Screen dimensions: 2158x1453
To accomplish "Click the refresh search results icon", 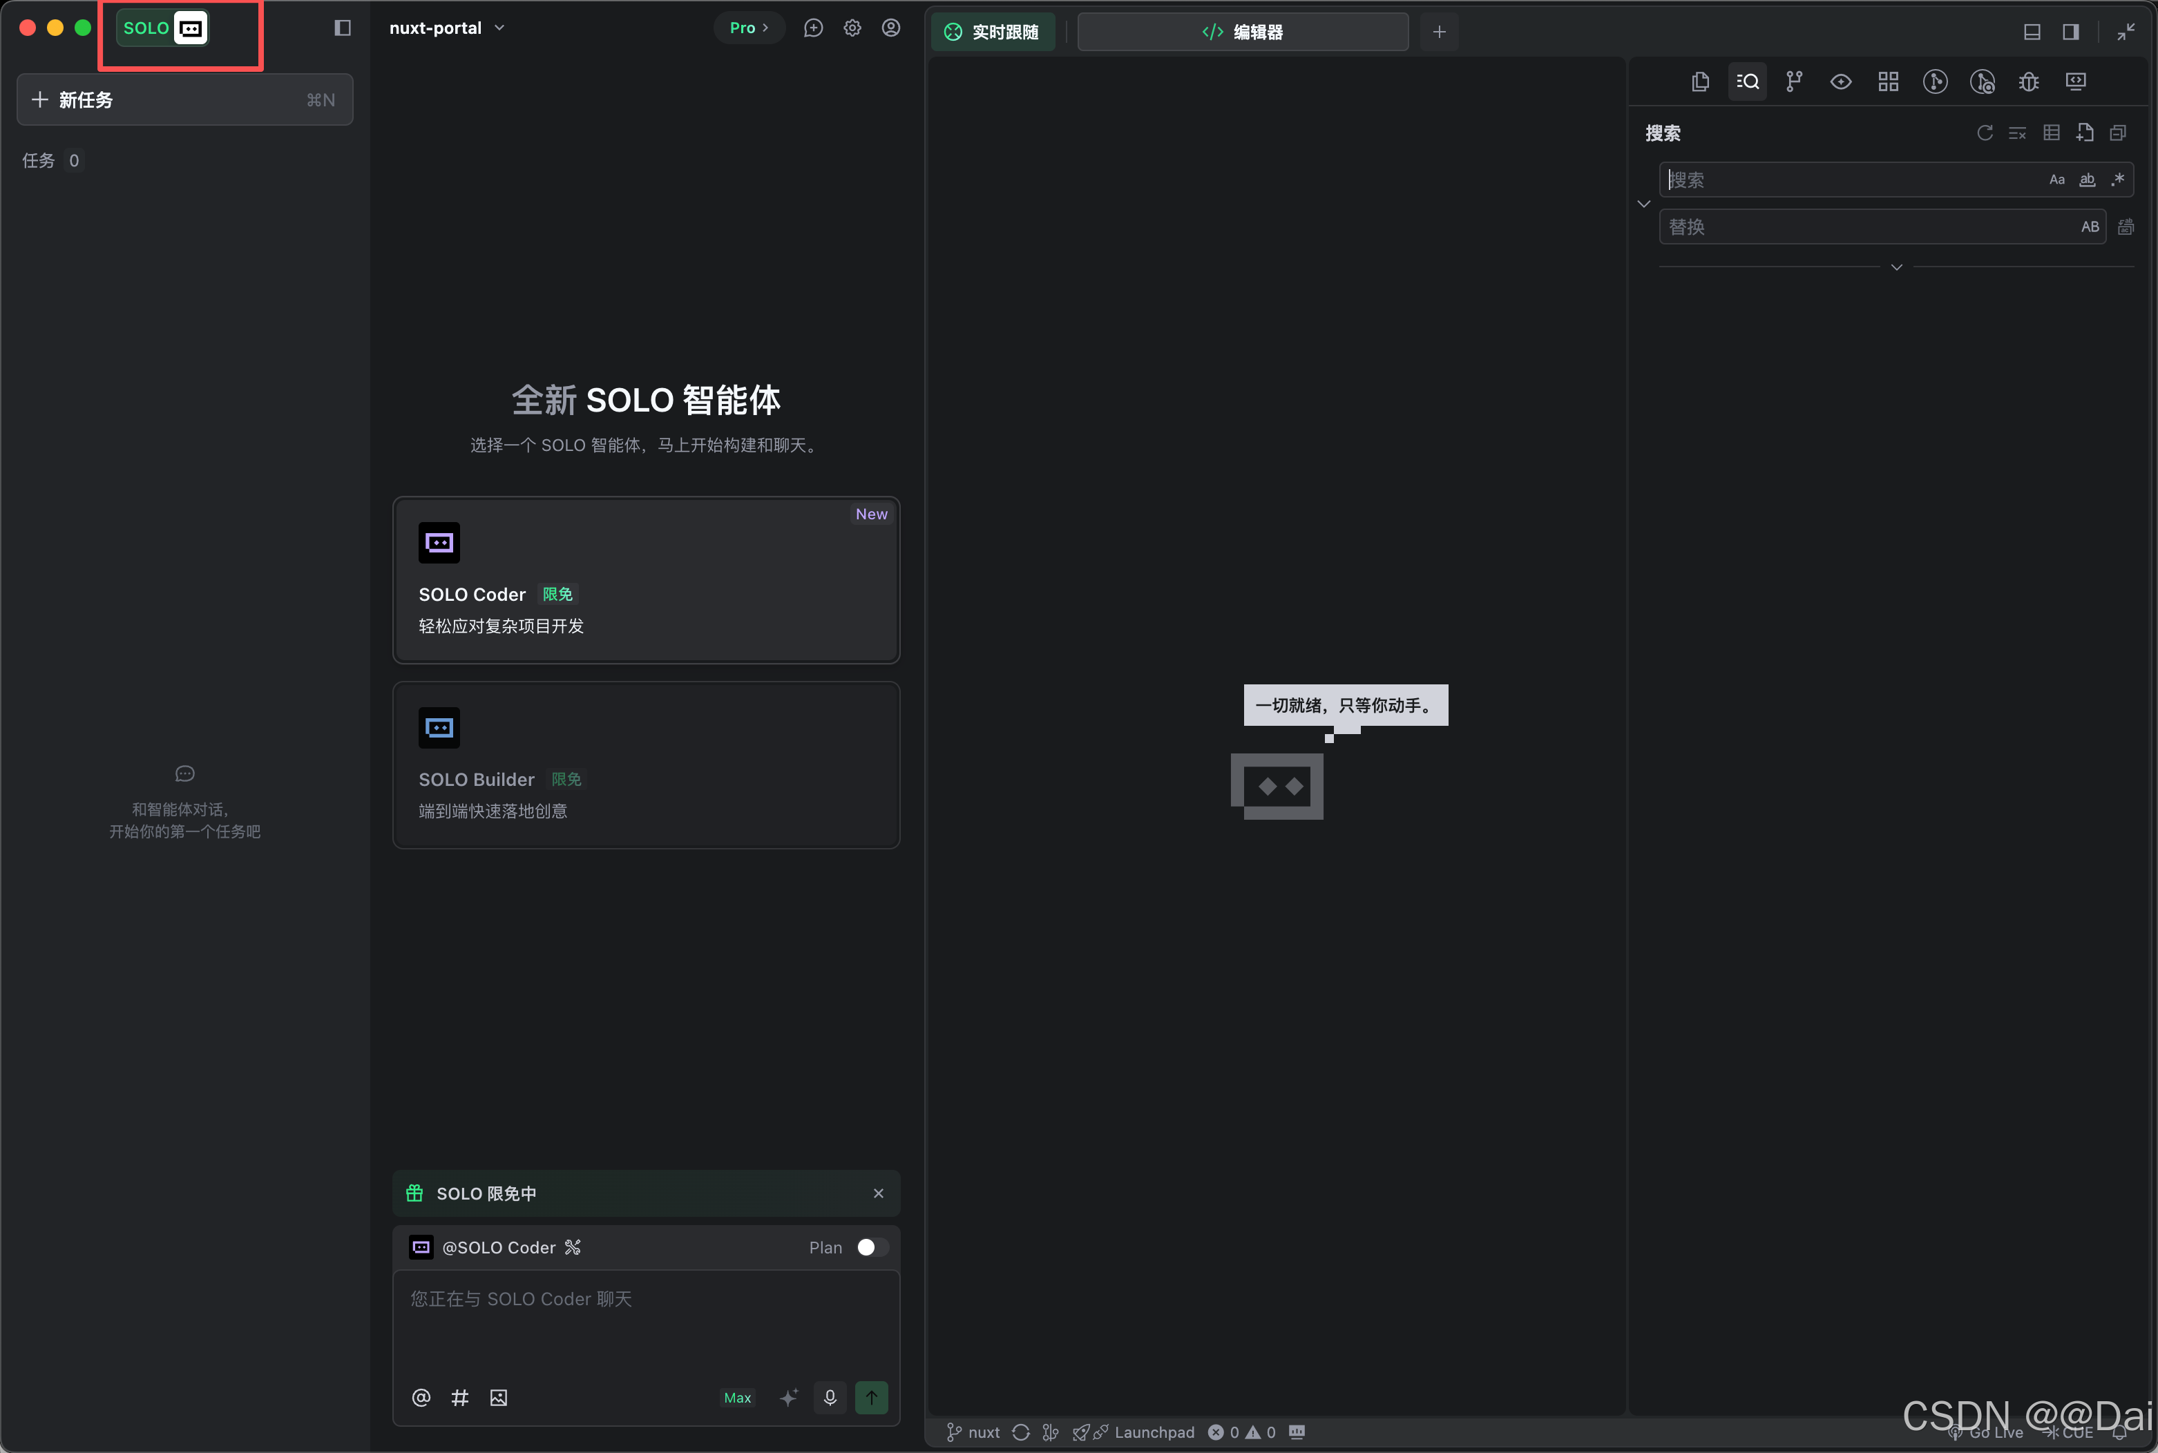I will point(1984,133).
